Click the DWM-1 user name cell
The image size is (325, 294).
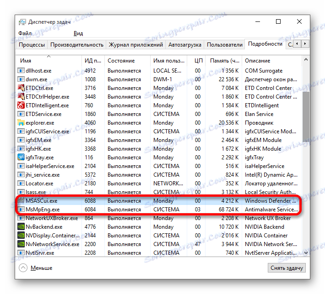pyautogui.click(x=162, y=79)
